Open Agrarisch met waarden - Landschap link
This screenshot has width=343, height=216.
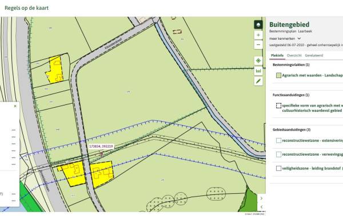[x=312, y=75]
